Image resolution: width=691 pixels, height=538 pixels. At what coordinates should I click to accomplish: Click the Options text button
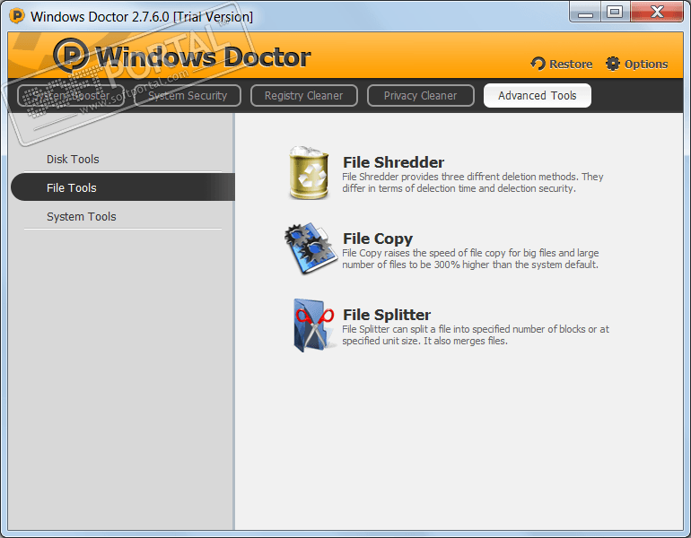pos(646,65)
